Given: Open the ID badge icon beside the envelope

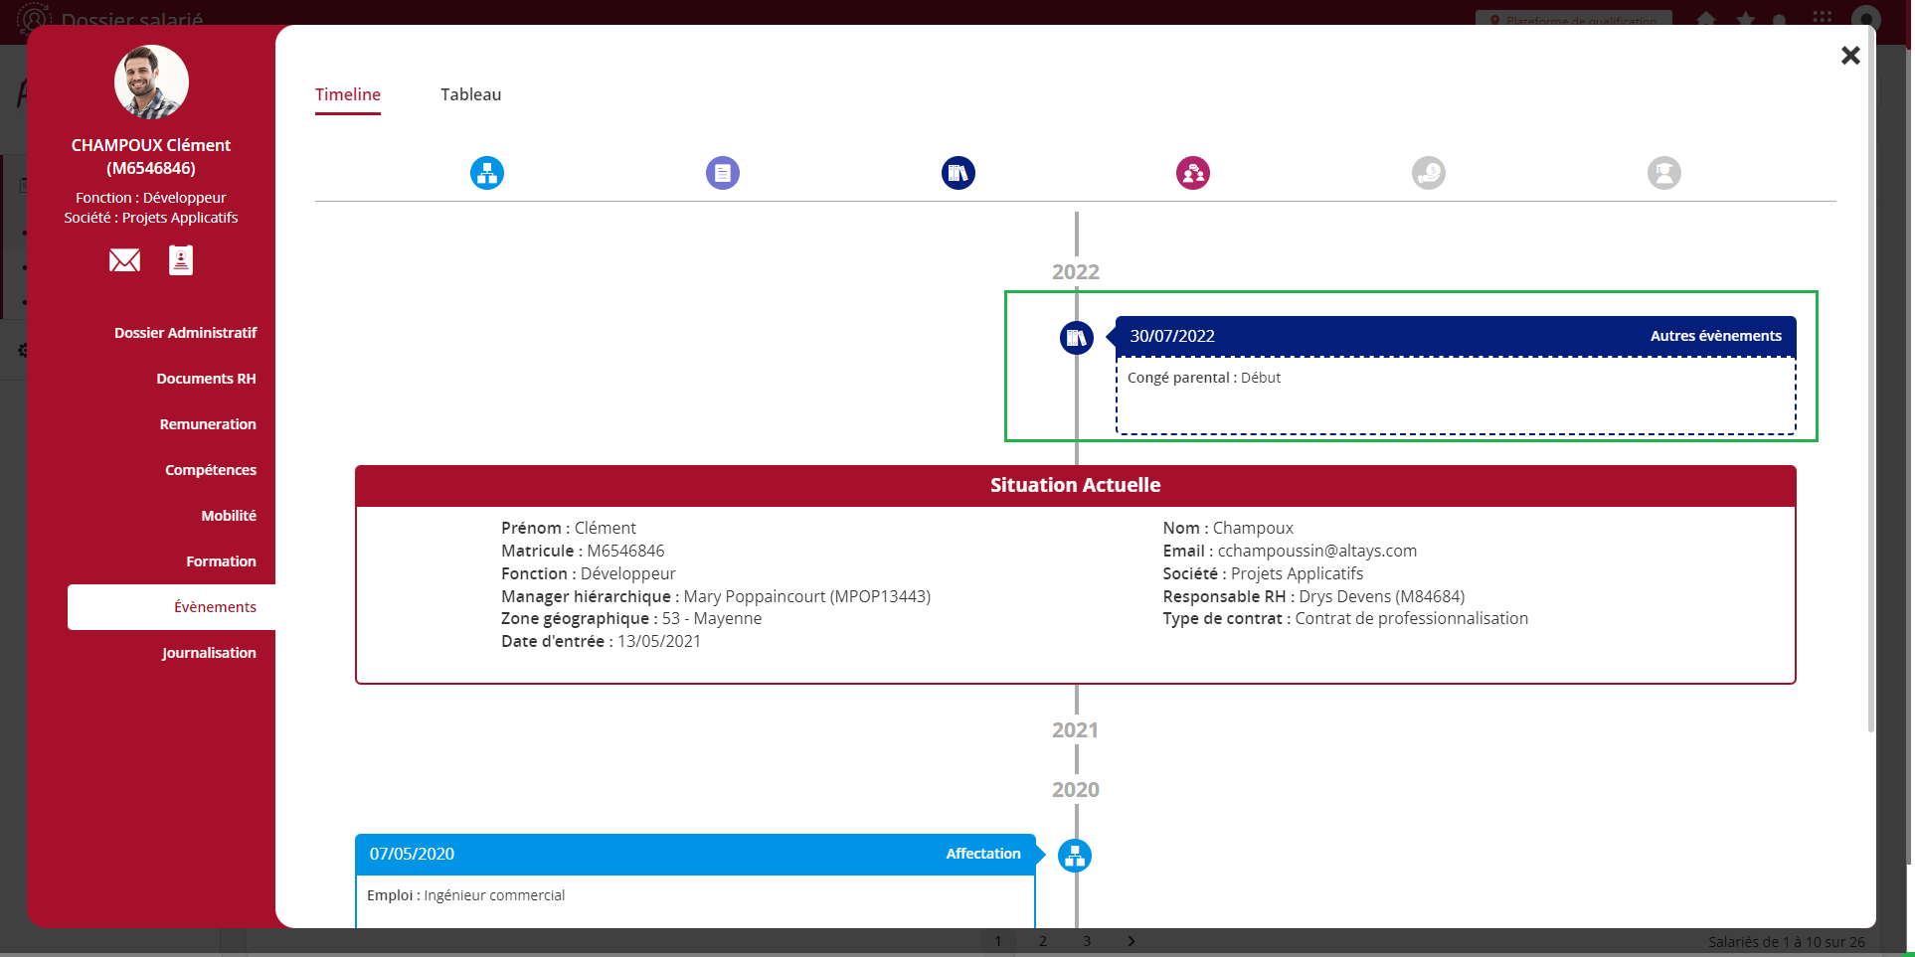Looking at the screenshot, I should [181, 260].
